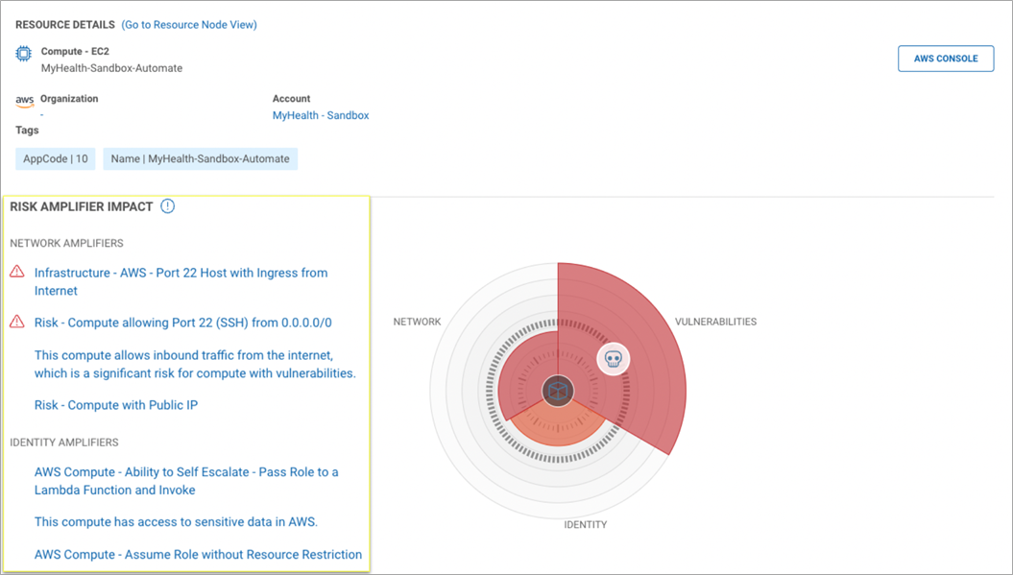Click the cube resource icon at chart center
This screenshot has width=1013, height=575.
[558, 391]
